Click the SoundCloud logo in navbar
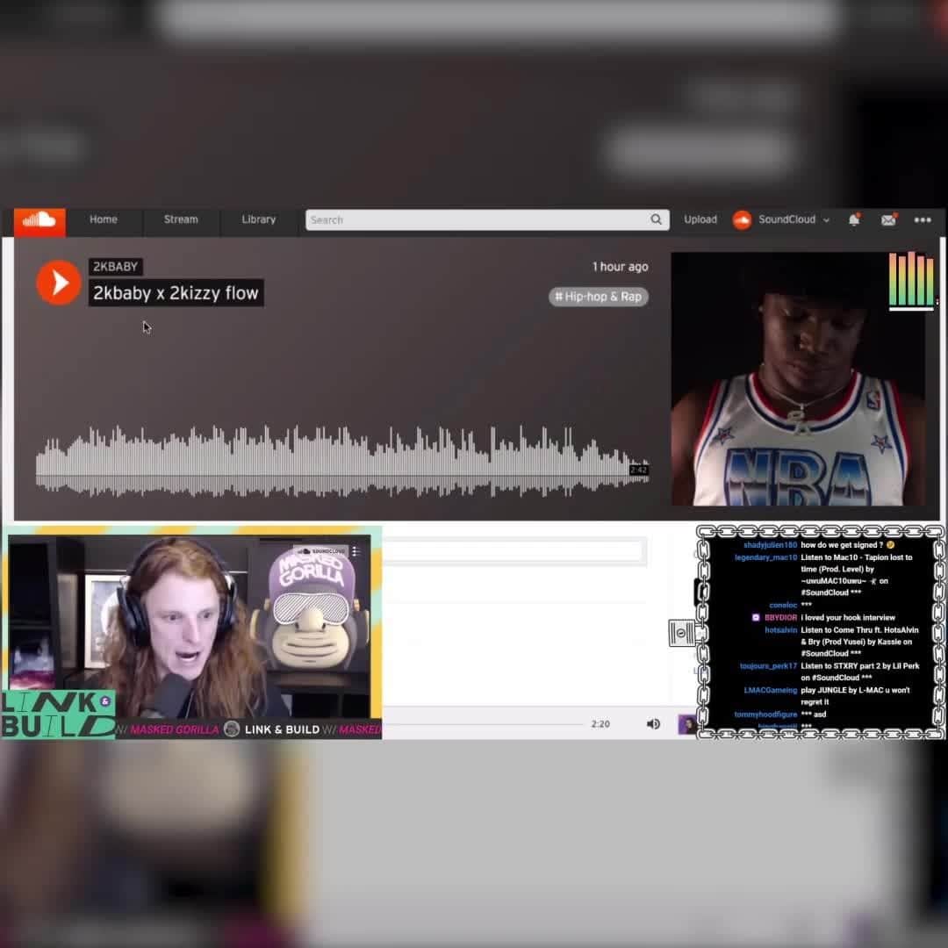 [x=39, y=220]
